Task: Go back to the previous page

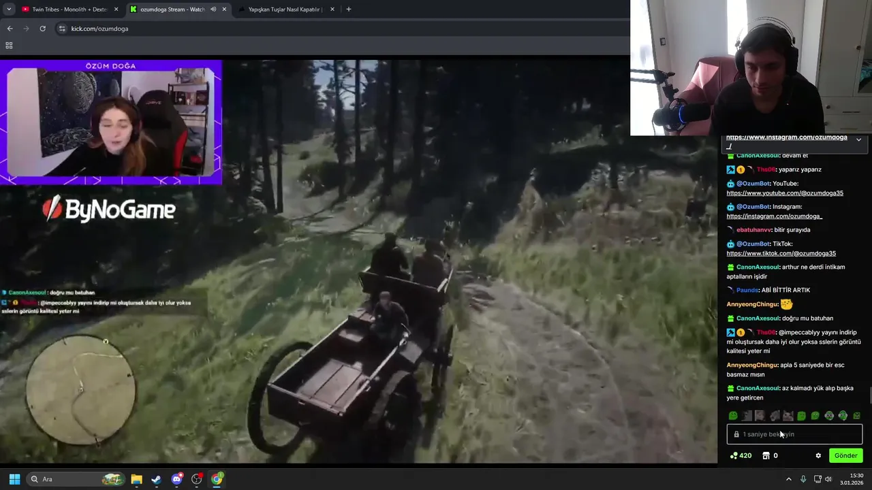Action: (x=10, y=29)
